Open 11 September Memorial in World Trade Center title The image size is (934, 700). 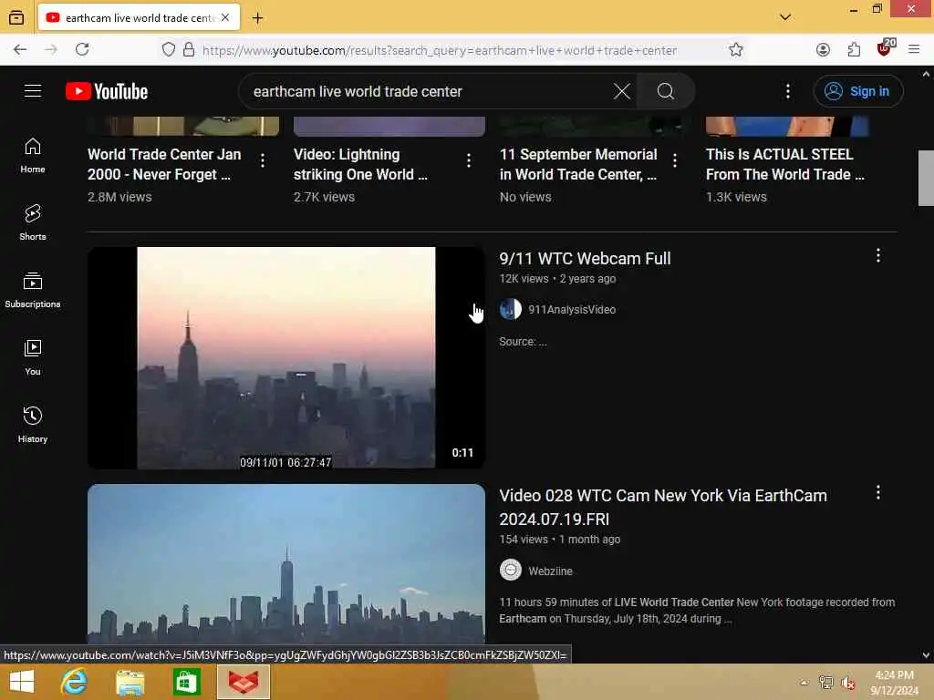pyautogui.click(x=578, y=164)
